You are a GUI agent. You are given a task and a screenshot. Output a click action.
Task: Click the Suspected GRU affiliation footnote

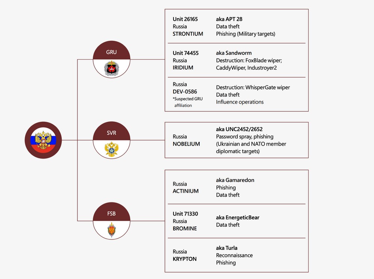tap(188, 102)
